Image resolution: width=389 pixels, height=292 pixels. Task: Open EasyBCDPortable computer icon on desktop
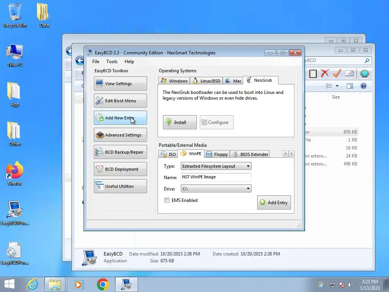14,213
